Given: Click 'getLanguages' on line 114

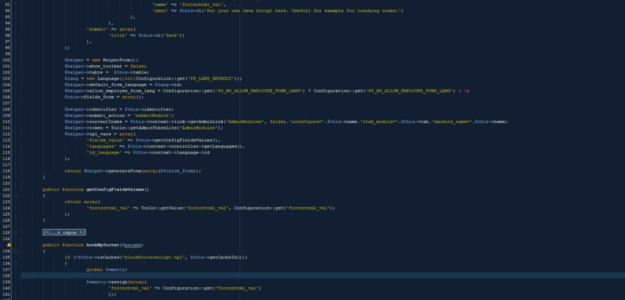Looking at the screenshot, I should [x=220, y=147].
